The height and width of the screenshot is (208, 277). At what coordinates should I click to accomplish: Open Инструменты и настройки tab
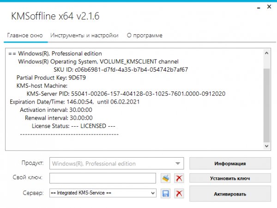[84, 36]
